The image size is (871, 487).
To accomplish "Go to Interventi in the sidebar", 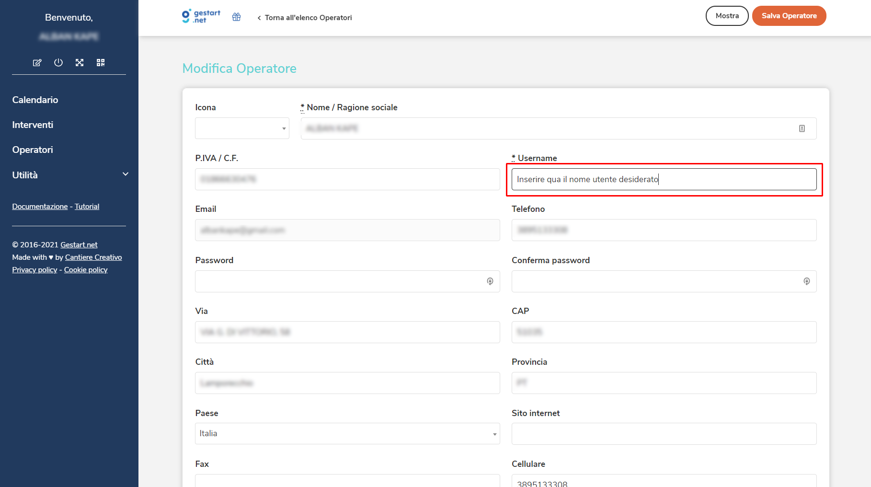I will 33,125.
